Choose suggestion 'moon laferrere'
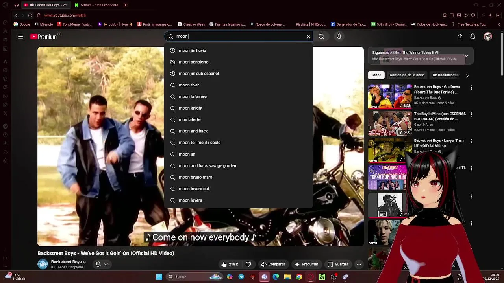The height and width of the screenshot is (283, 504). (x=238, y=96)
